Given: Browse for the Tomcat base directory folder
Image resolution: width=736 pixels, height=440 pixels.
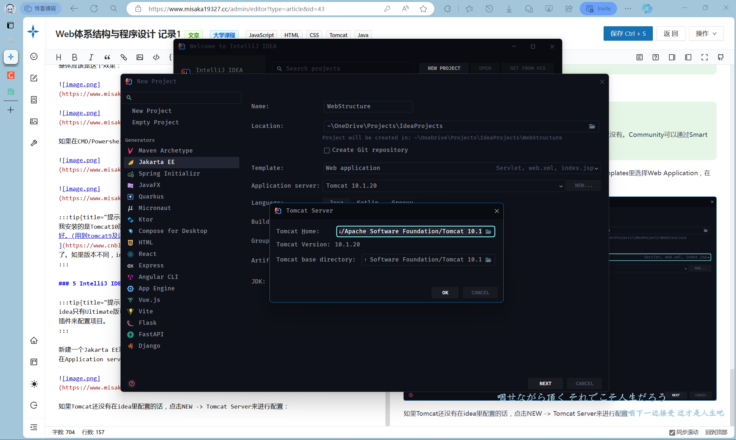Looking at the screenshot, I should 489,260.
